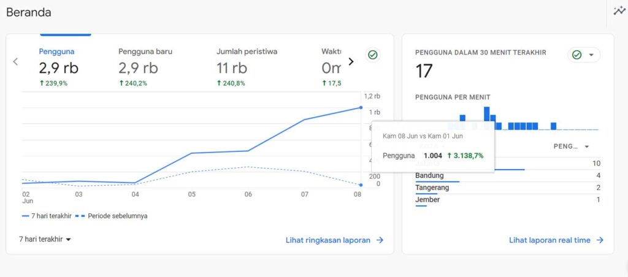
Task: Click arrow beside Lihat laporan real time
Action: tap(600, 240)
